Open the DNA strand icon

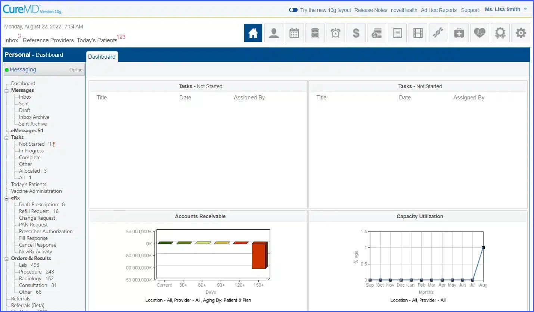(x=438, y=33)
